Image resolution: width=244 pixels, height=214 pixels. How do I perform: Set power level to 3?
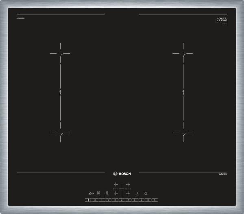(x=115, y=200)
